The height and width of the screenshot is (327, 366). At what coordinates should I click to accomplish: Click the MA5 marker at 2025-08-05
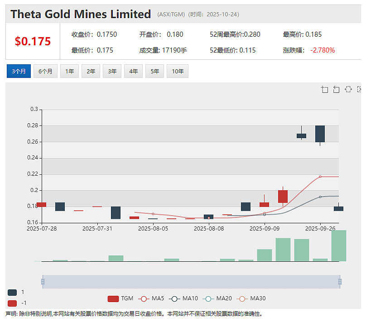153,214
